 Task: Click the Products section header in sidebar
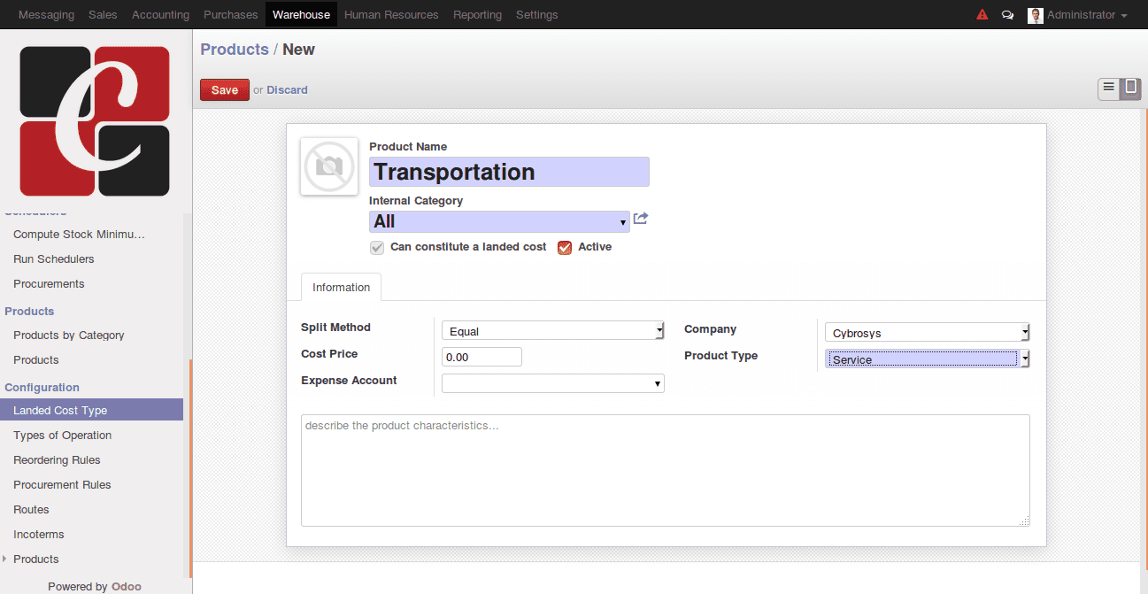tap(29, 312)
